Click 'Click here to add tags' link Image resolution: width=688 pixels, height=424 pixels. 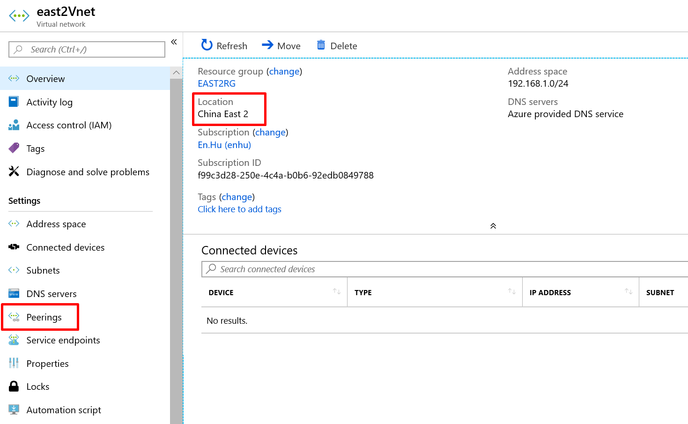click(239, 209)
